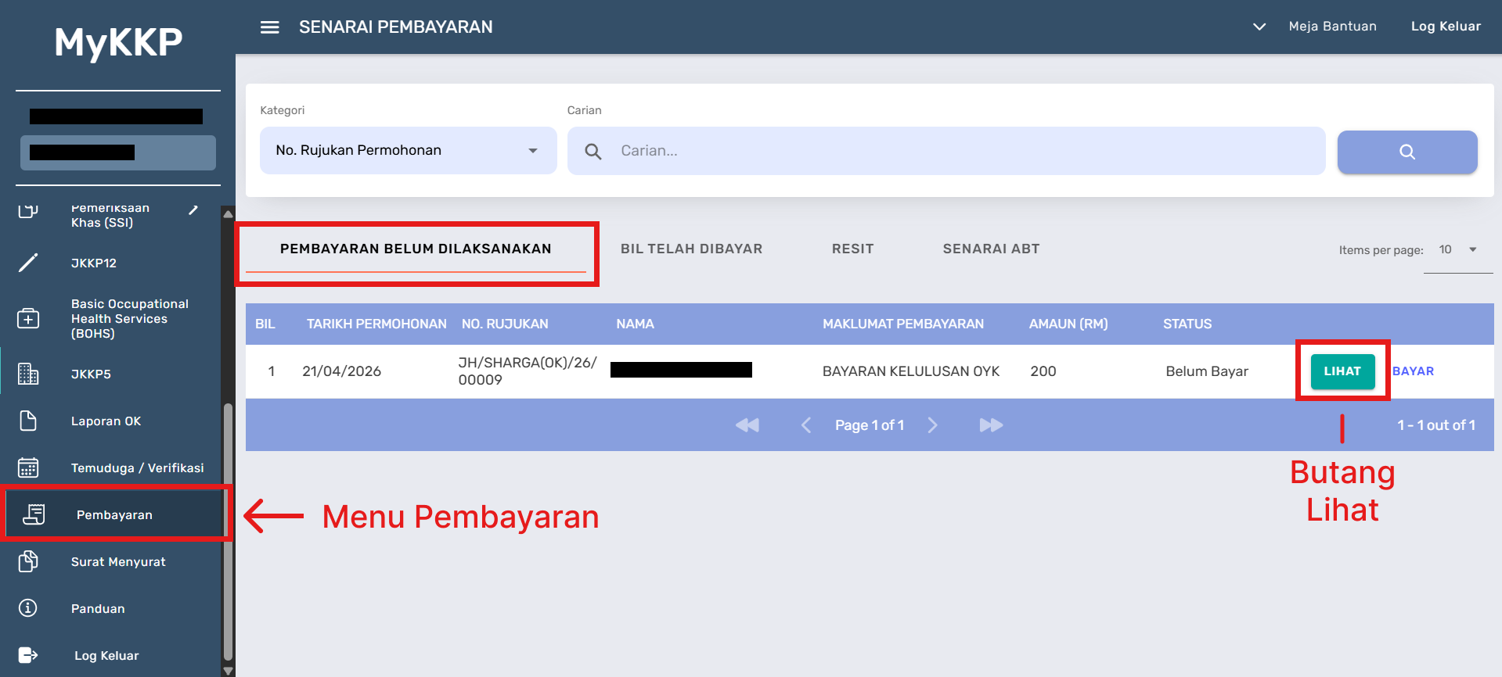Switch to the Resit tab
Viewport: 1502px width, 677px height.
[x=852, y=249]
